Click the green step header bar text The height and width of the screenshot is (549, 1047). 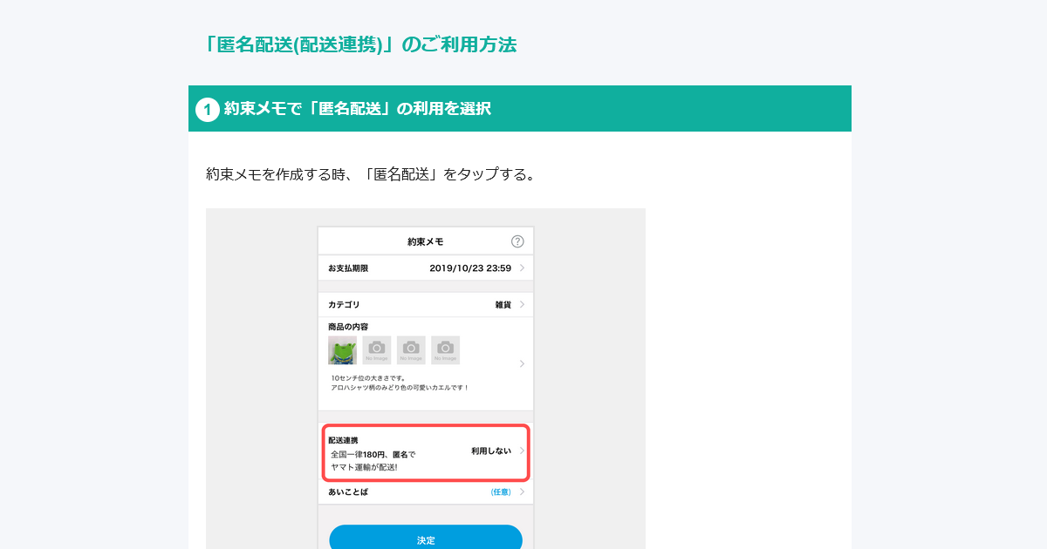tap(358, 108)
